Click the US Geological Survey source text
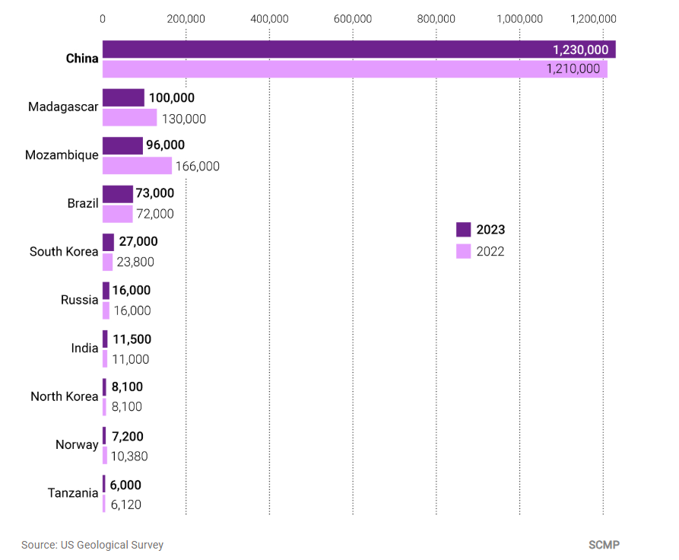 [92, 545]
